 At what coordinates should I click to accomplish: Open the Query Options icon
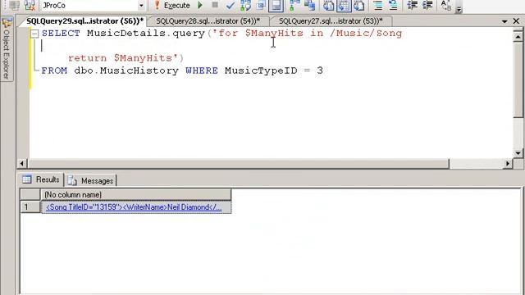pyautogui.click(x=261, y=6)
